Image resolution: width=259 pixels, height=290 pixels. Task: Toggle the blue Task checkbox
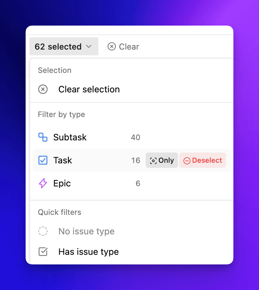(43, 160)
